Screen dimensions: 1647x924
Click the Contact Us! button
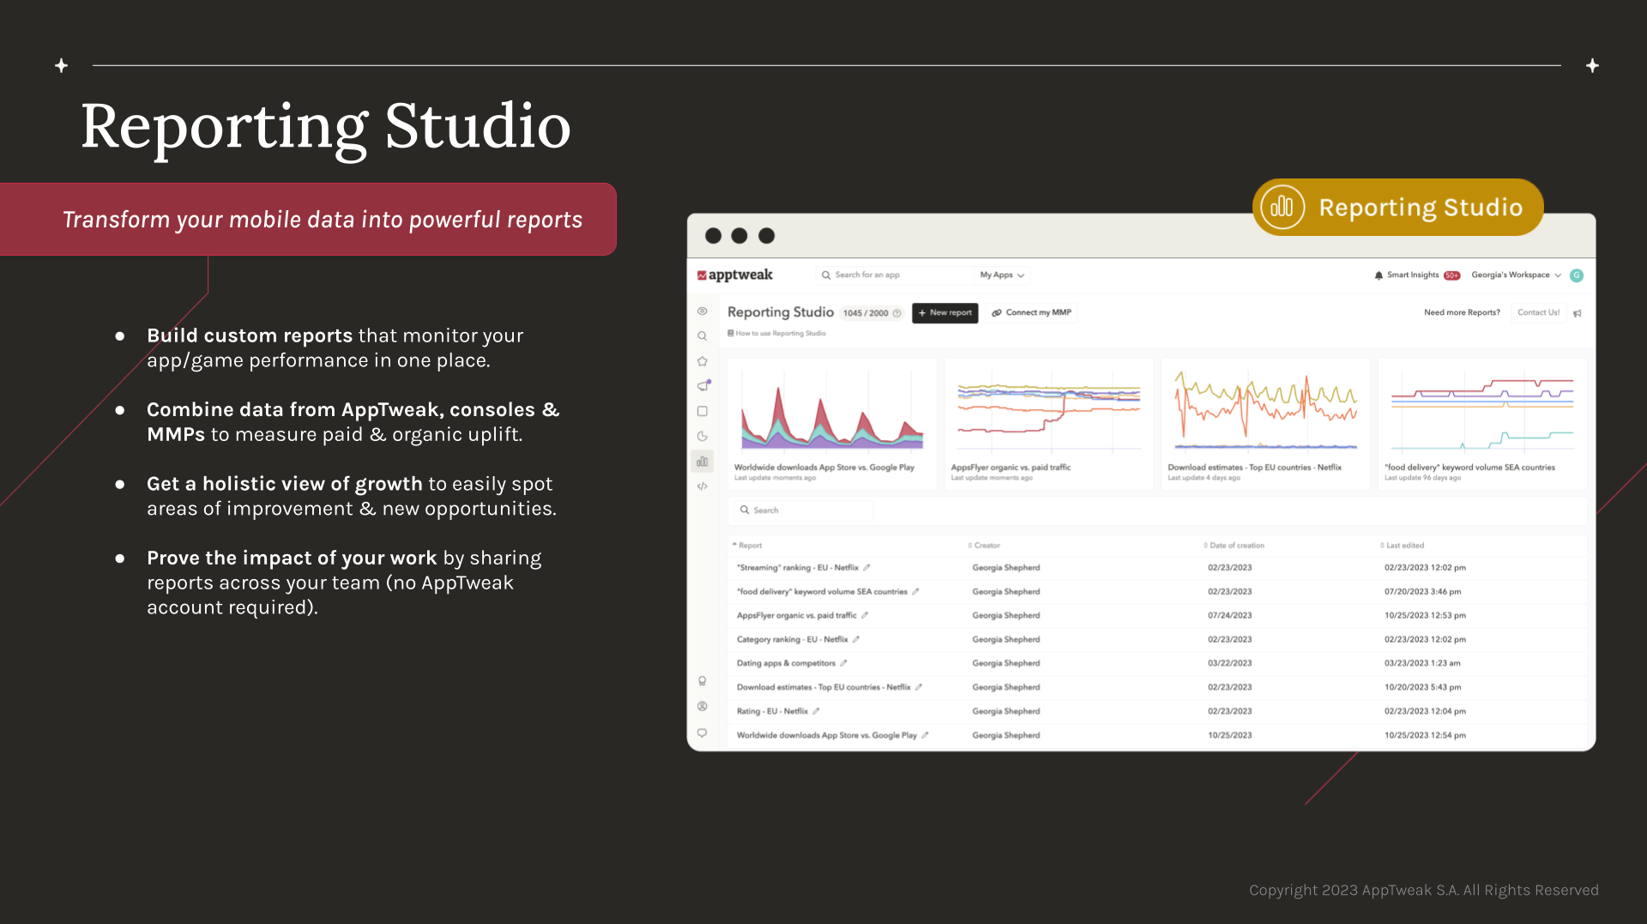(x=1538, y=313)
